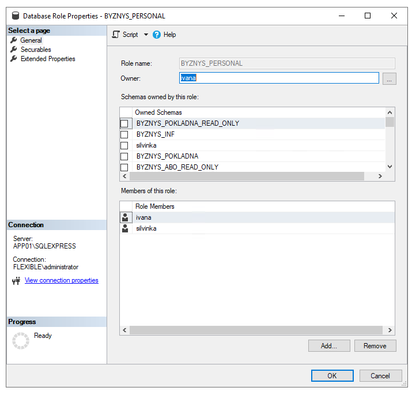The width and height of the screenshot is (412, 395).
Task: Open Help via the question mark icon
Action: click(157, 35)
